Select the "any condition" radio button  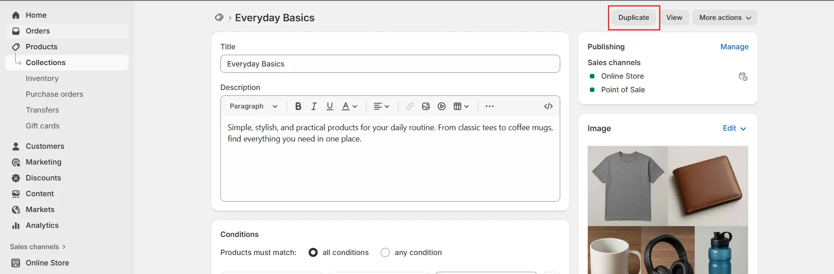point(385,252)
